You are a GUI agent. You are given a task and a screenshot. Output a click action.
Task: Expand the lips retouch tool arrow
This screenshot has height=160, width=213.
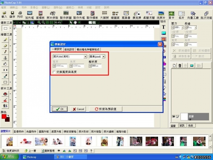(x=10, y=94)
